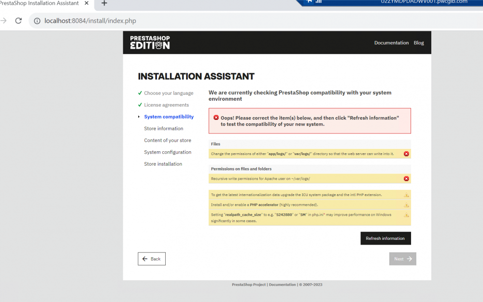Viewport: 483px width, 302px height.
Task: Open the Documentation link in header
Action: pos(391,42)
